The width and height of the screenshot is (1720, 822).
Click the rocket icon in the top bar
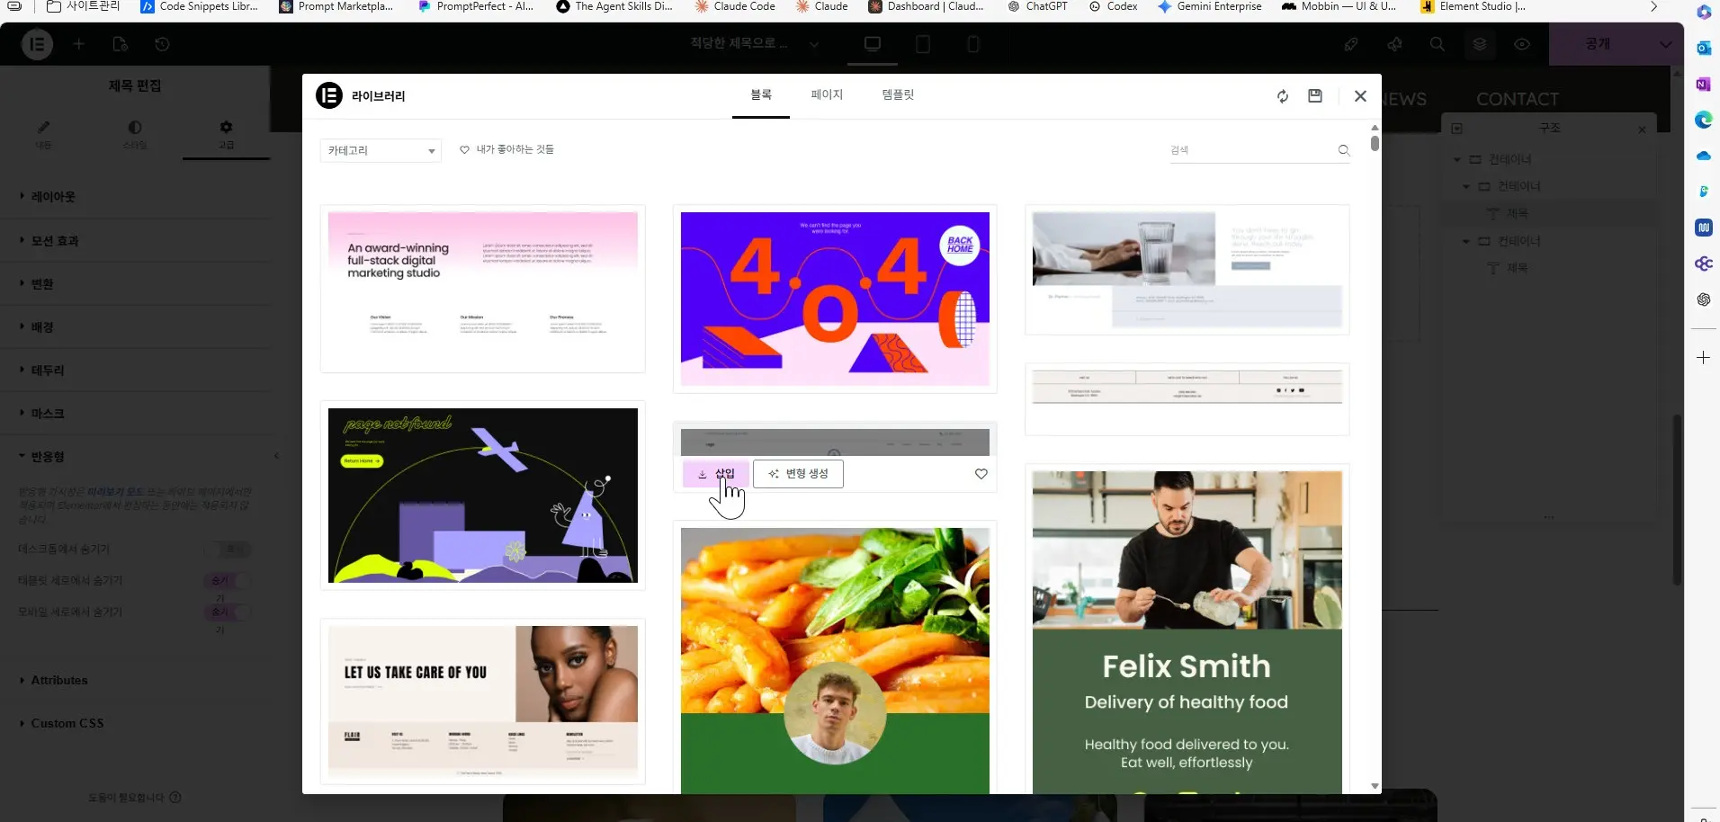[1351, 44]
